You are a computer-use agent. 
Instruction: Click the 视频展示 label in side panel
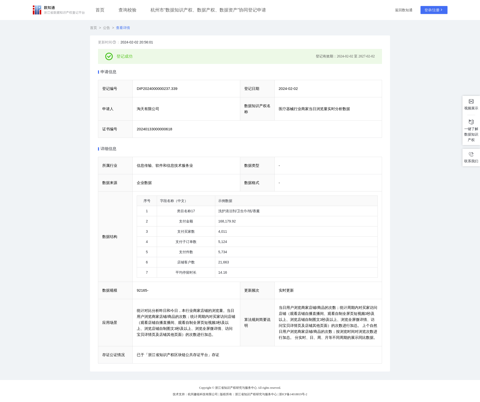click(471, 108)
